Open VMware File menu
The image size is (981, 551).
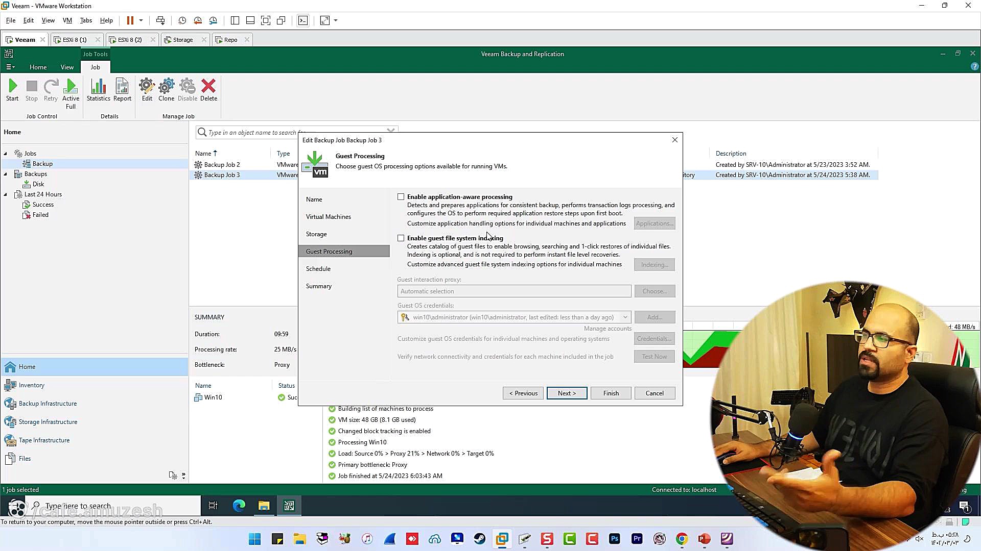[x=11, y=20]
